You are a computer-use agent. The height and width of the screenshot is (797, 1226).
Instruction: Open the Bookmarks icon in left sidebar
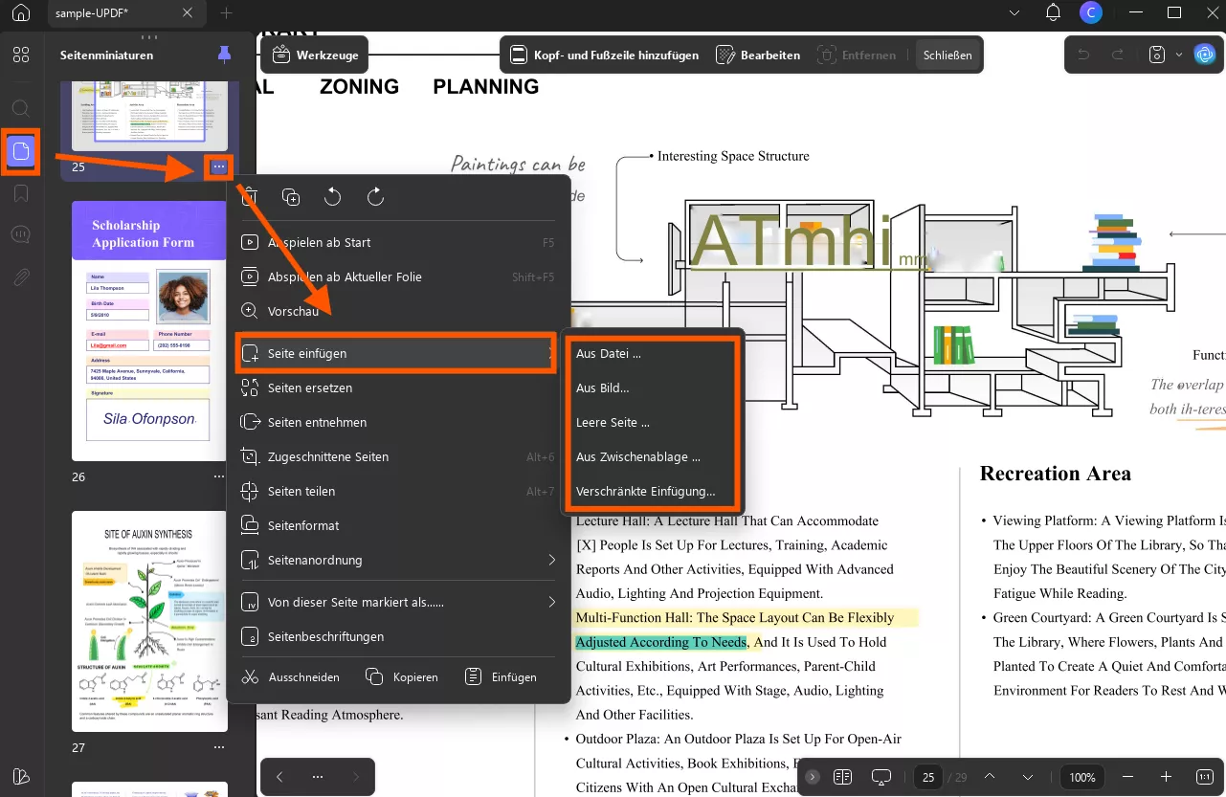pyautogui.click(x=21, y=191)
